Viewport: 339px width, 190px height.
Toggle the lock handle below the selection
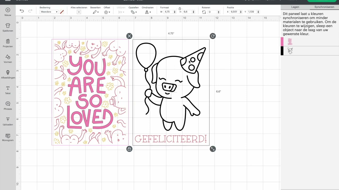129,149
